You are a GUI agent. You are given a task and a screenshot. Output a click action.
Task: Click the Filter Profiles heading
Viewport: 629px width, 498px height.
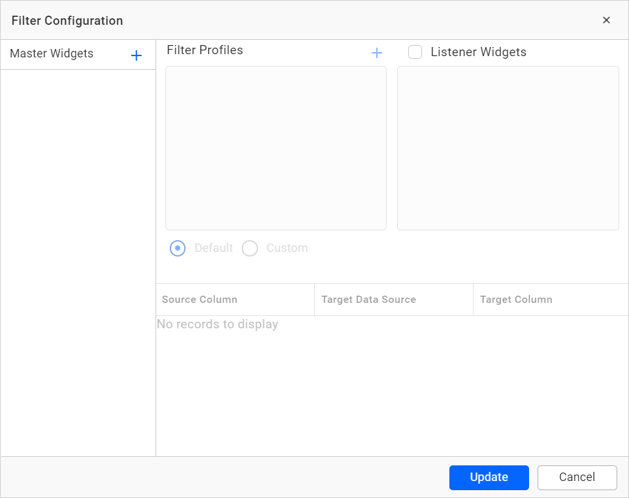204,50
